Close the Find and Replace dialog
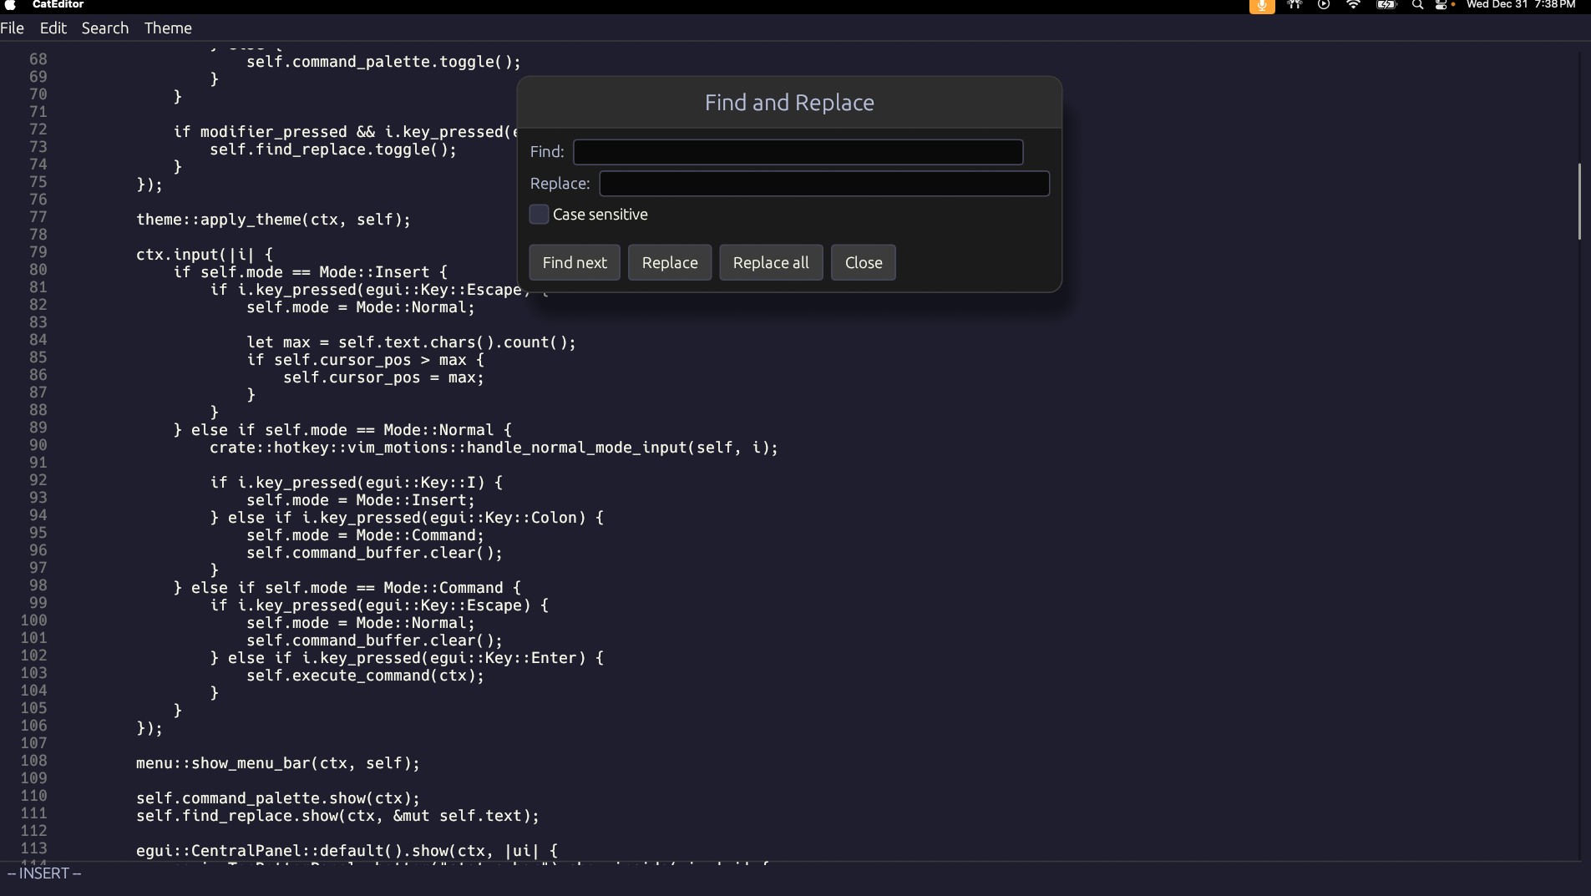The width and height of the screenshot is (1591, 896). pos(863,262)
